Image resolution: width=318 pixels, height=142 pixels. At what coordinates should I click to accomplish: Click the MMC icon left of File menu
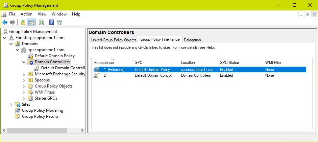click(x=4, y=14)
